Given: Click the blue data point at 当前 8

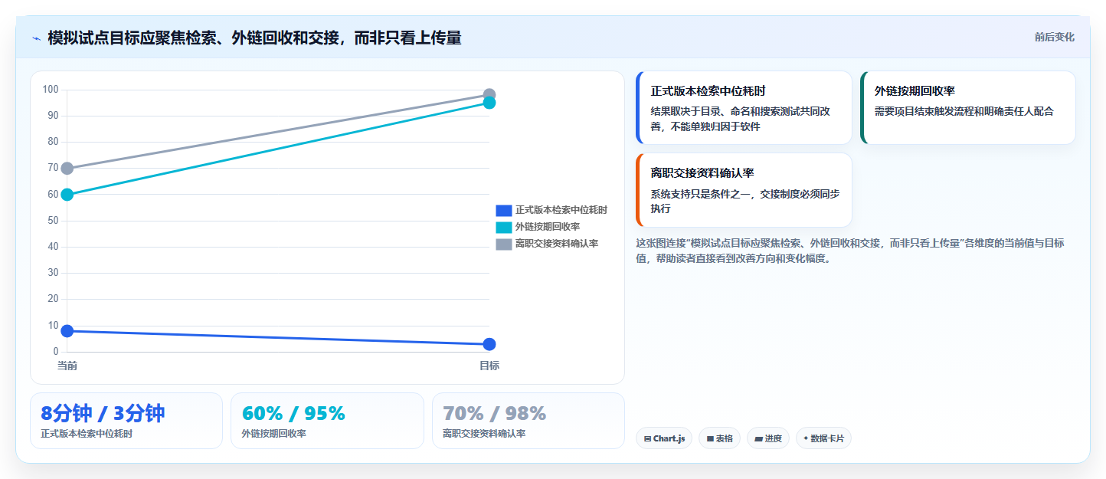Looking at the screenshot, I should (67, 331).
